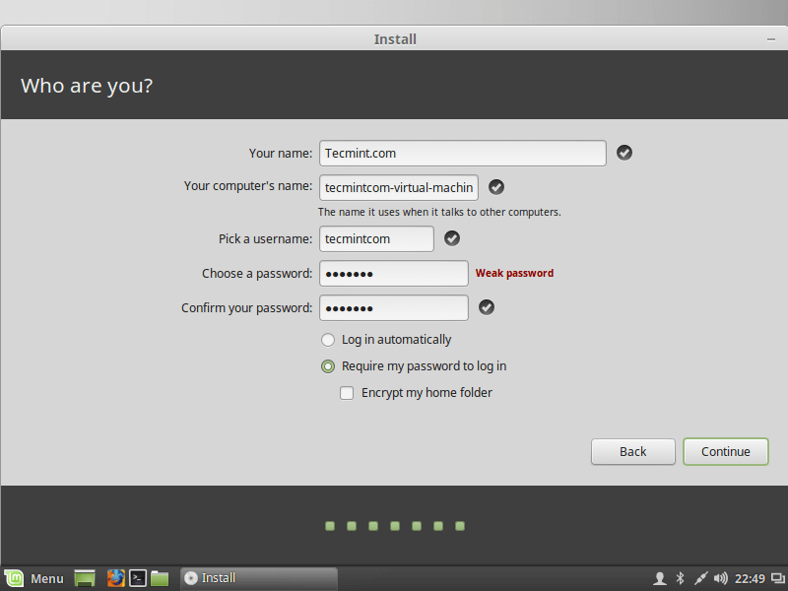Viewport: 788px width, 591px height.
Task: Open the user applet in tray
Action: point(659,579)
